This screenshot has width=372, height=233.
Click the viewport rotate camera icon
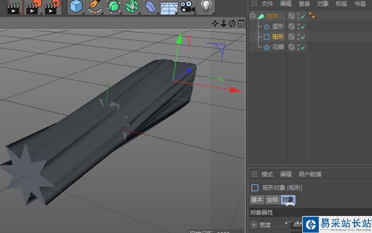coord(232,23)
